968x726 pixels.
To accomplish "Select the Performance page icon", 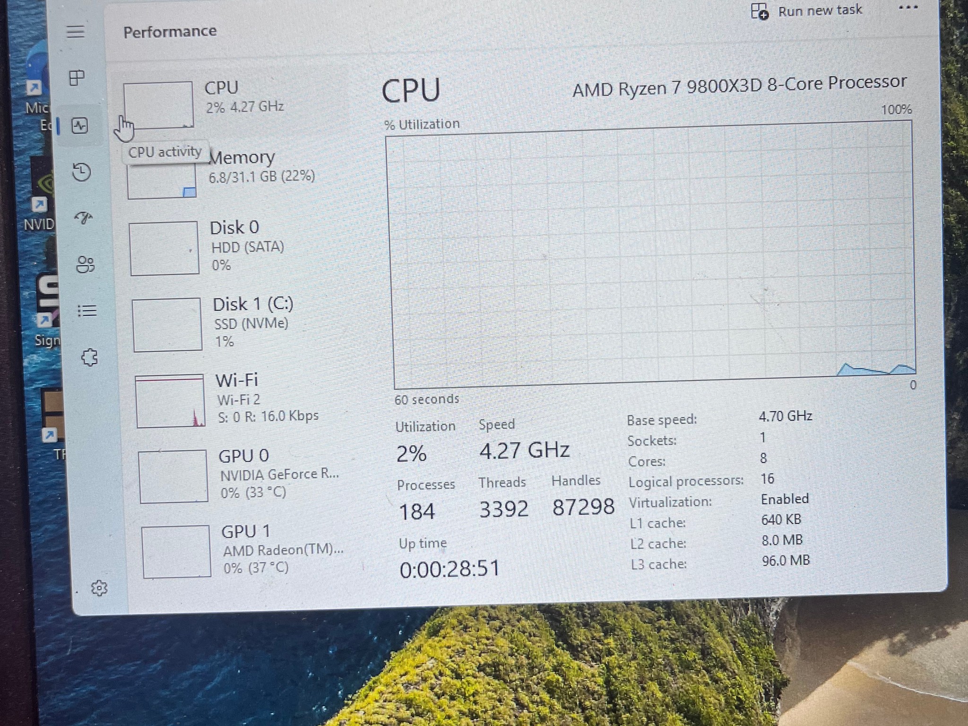I will coord(79,126).
